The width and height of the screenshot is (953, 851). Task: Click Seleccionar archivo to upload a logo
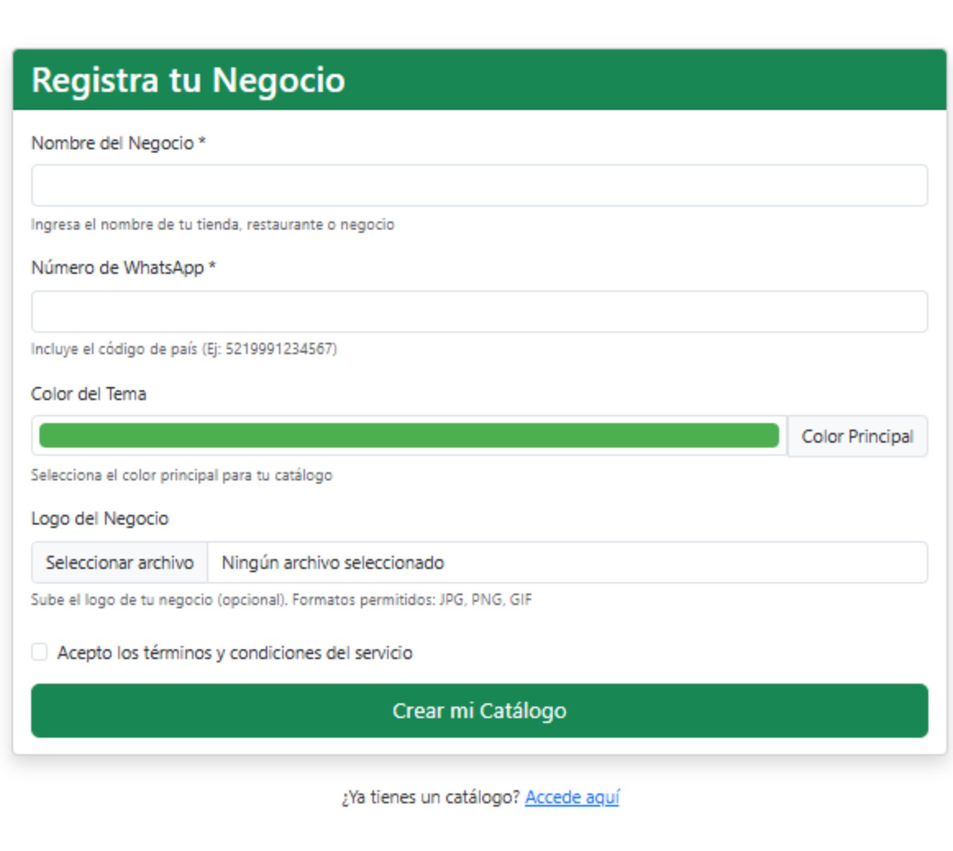119,562
